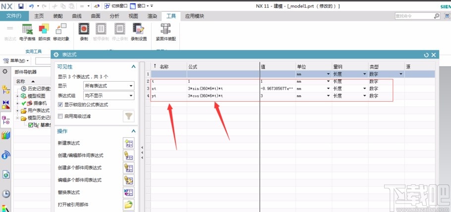Start 录制 recording

[84, 32]
